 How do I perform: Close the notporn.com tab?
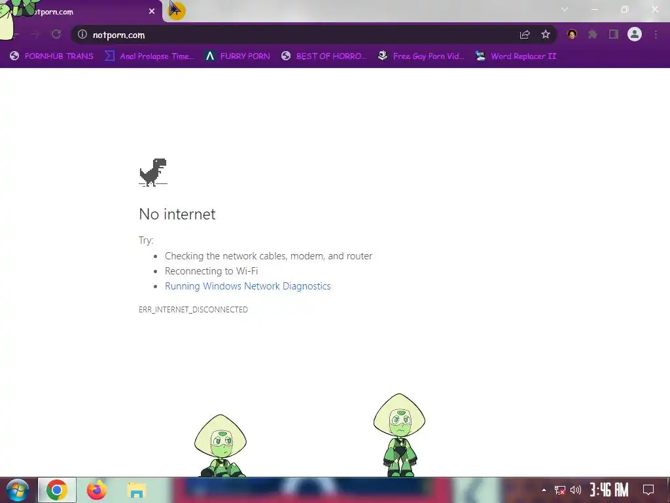click(x=152, y=12)
